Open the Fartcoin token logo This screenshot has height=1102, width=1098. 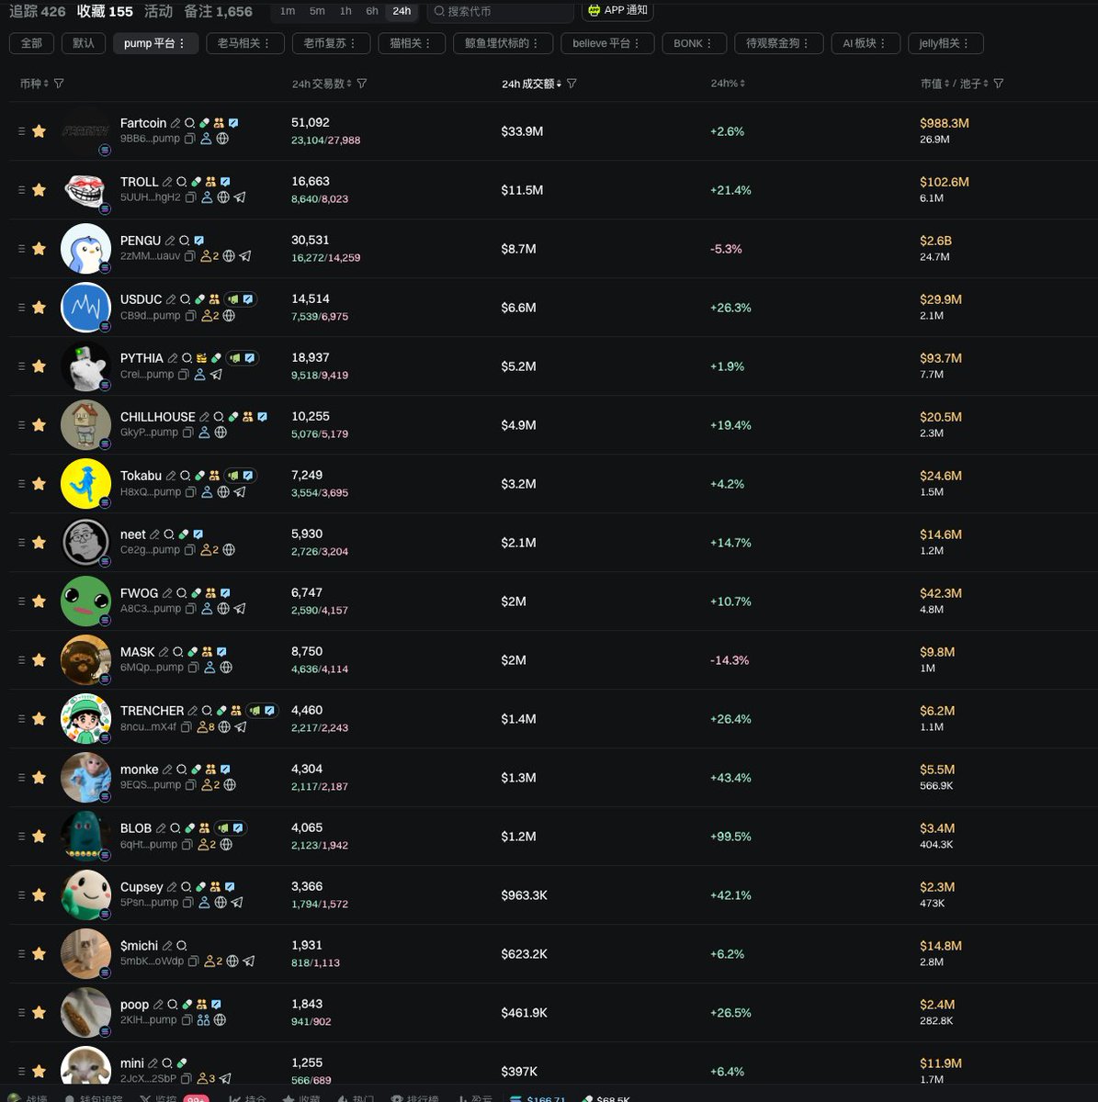click(85, 130)
